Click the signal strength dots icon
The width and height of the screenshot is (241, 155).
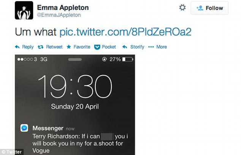pyautogui.click(x=25, y=59)
